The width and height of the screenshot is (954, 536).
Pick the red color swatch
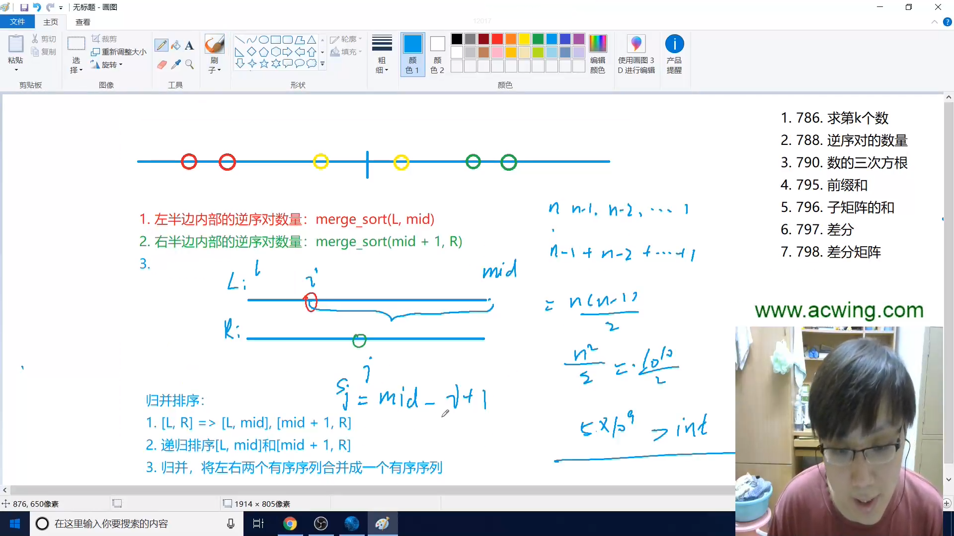(497, 39)
